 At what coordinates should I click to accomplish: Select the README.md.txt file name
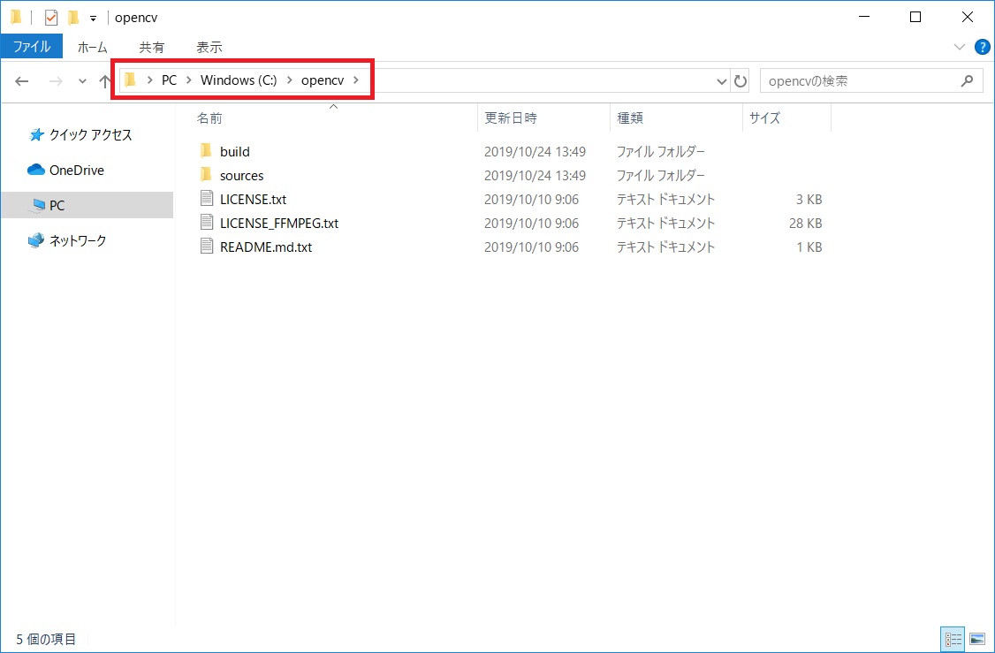[266, 247]
